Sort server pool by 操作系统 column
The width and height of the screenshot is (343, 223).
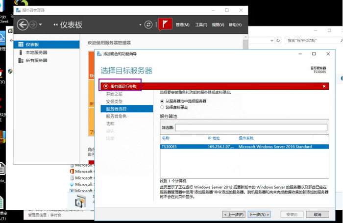click(x=246, y=138)
